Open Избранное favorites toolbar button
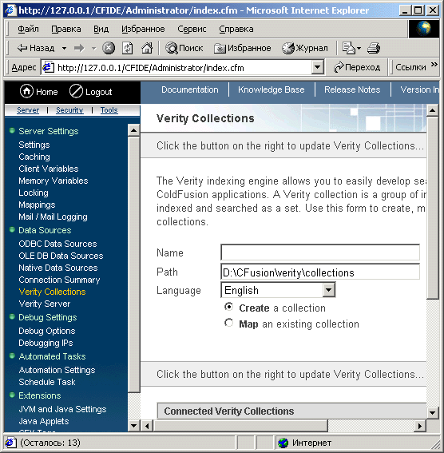Screen dimensions: 444x453 coord(243,48)
